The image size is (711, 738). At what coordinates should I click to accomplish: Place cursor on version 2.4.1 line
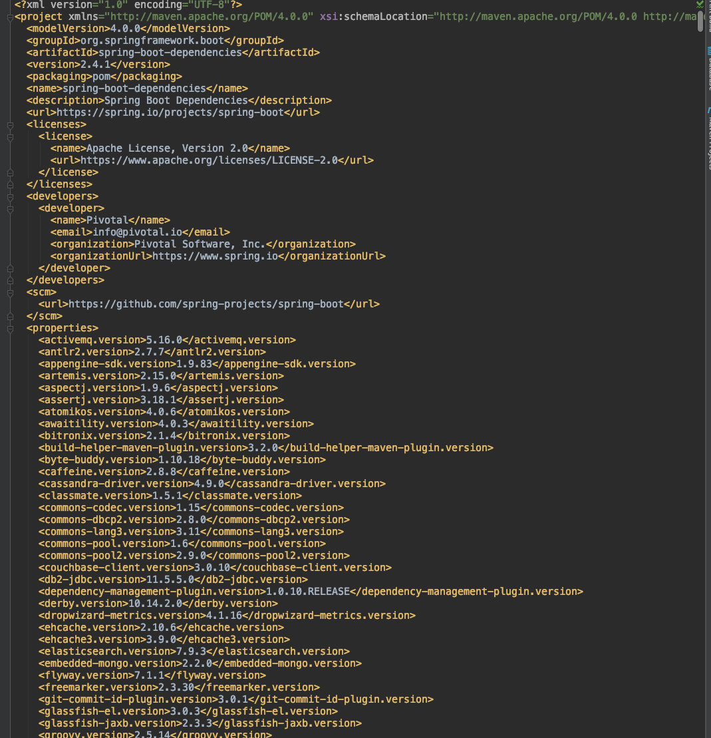click(98, 65)
